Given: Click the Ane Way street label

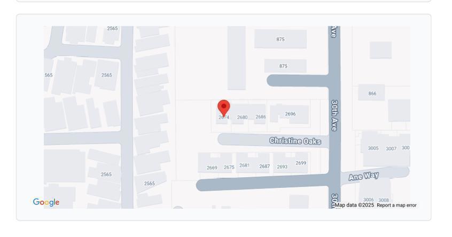Looking at the screenshot, I should pos(363,176).
